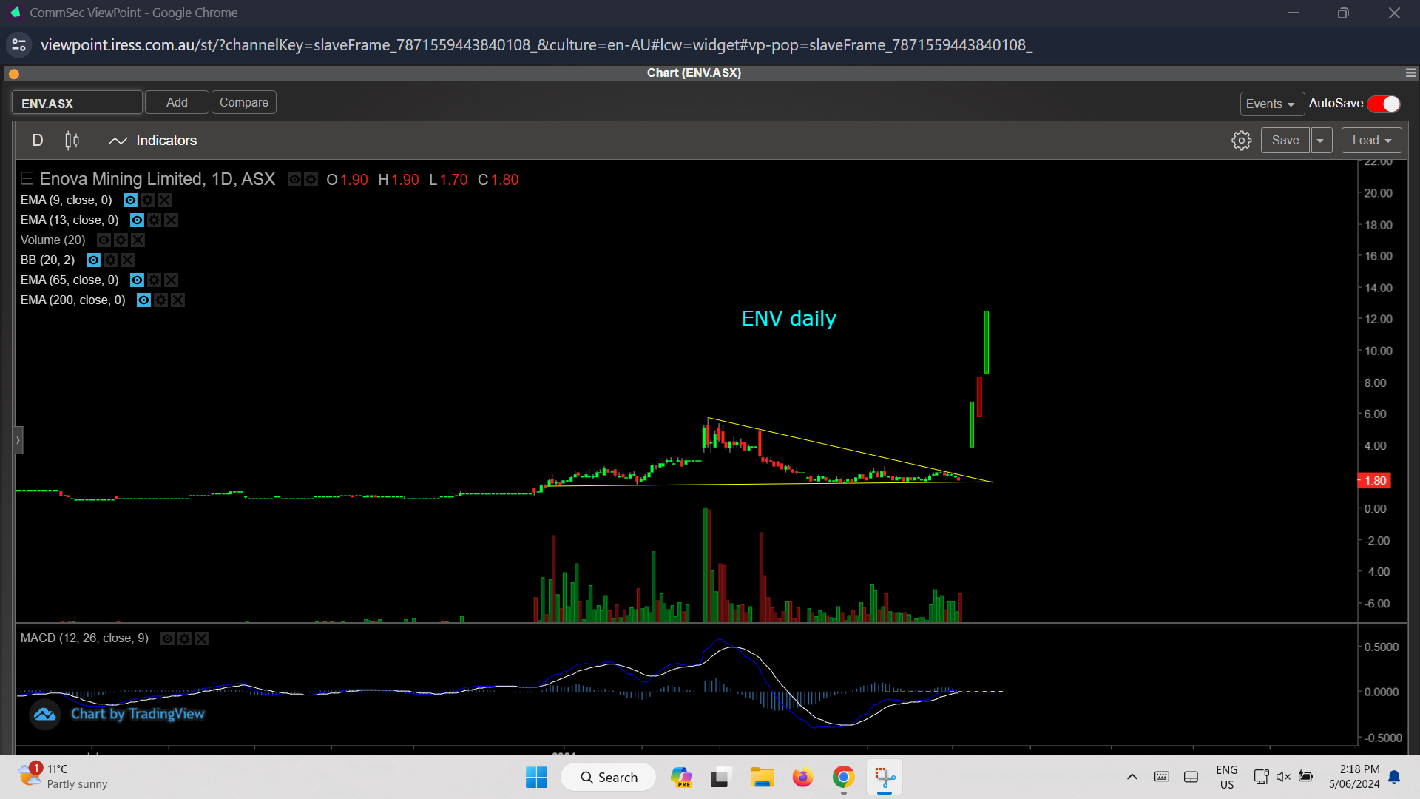The width and height of the screenshot is (1420, 799).
Task: Hide the EMA (200, close, 0) line
Action: click(x=143, y=300)
